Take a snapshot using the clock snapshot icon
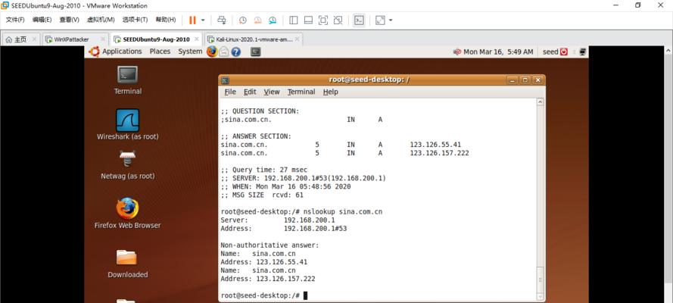Screen dimensions: 673x303 point(243,20)
